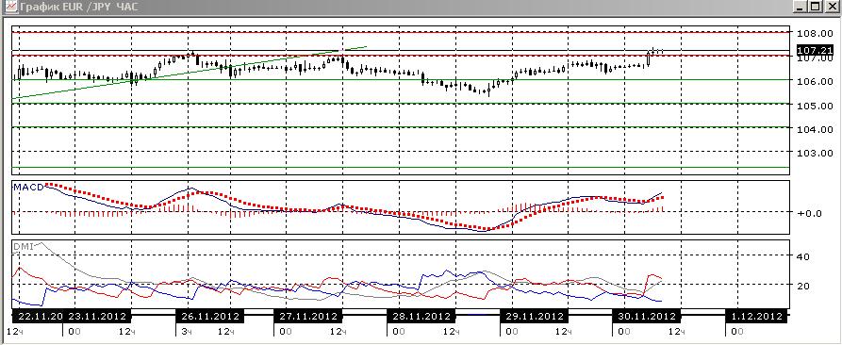Click the 30.11.2012 date marker
Screen dimensions: 842x345
(x=646, y=316)
